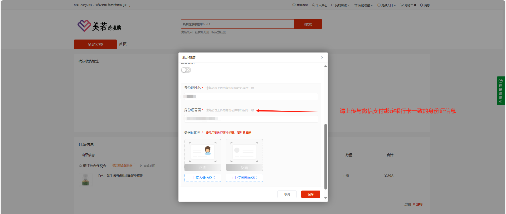
Task: Click the 美若跨境购 heart logo
Action: pyautogui.click(x=84, y=26)
